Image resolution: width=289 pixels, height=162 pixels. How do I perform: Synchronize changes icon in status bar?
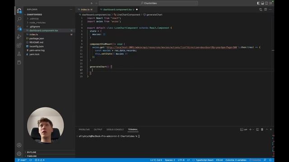(x=31, y=160)
